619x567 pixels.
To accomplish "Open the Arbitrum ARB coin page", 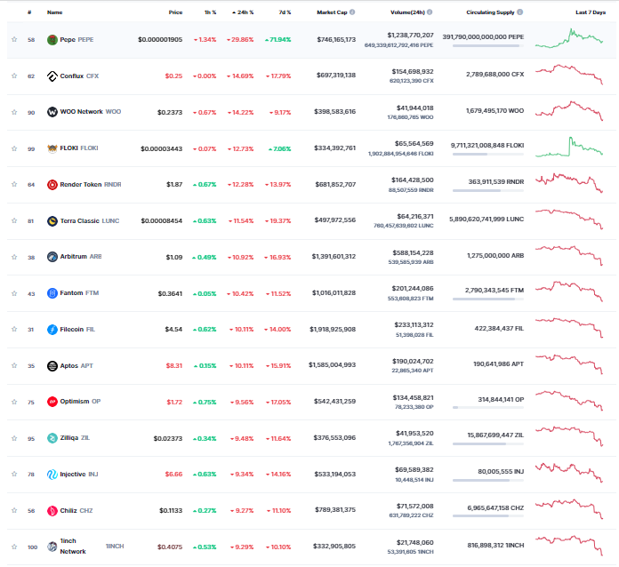I will (81, 257).
